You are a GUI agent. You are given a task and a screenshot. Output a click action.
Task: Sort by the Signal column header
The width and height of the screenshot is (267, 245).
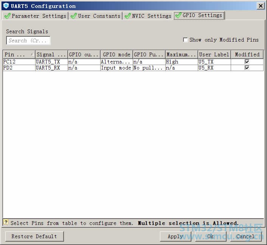[51, 54]
